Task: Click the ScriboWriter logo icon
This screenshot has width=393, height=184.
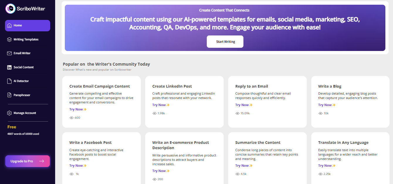Action: tap(11, 8)
